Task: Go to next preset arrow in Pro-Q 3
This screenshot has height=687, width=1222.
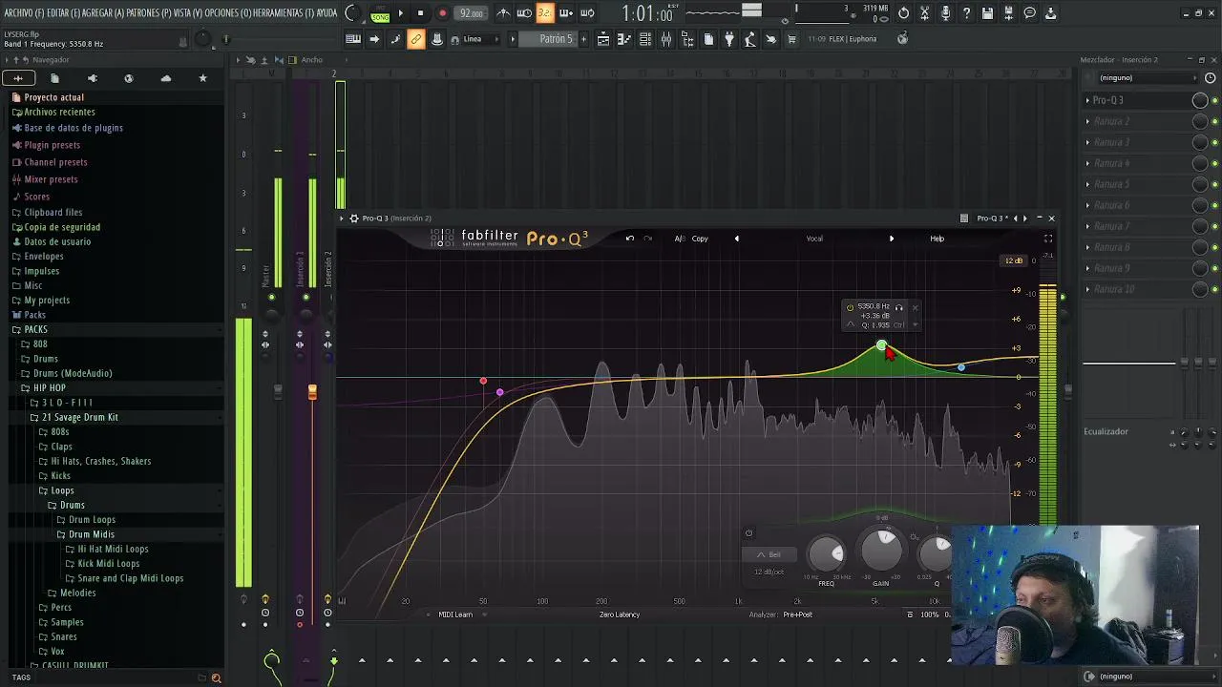Action: (892, 239)
